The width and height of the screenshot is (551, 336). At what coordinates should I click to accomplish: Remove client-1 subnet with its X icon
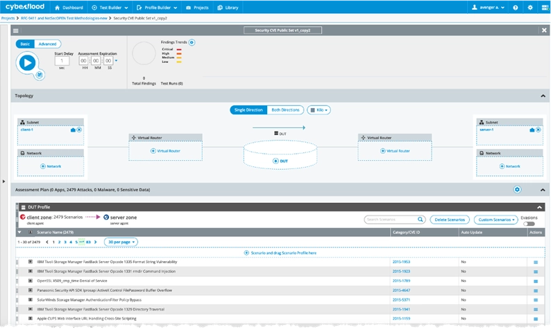[79, 130]
